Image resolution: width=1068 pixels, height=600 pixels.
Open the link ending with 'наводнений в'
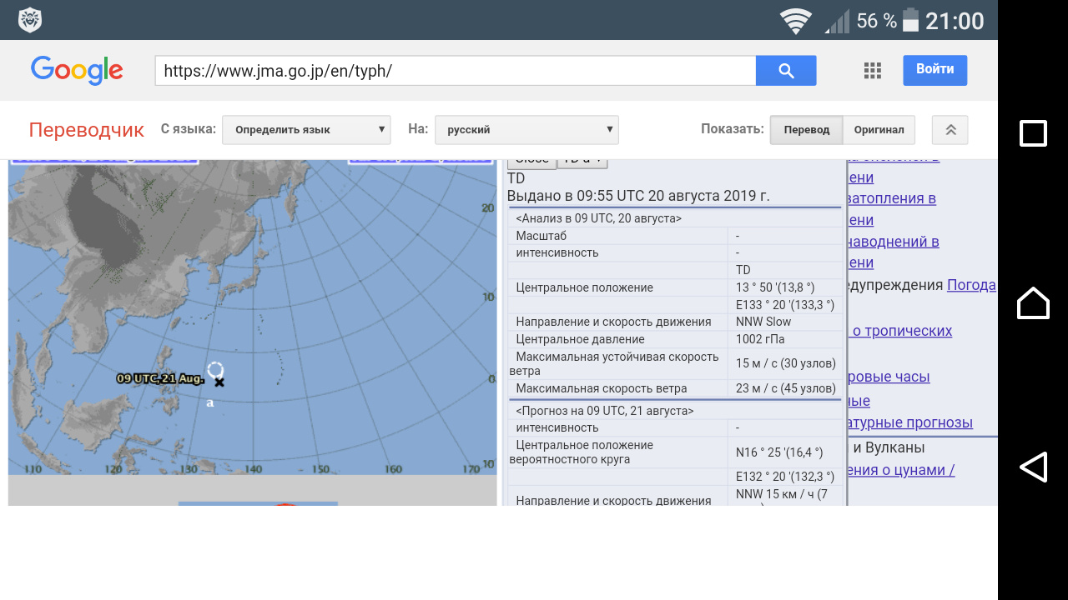[893, 242]
